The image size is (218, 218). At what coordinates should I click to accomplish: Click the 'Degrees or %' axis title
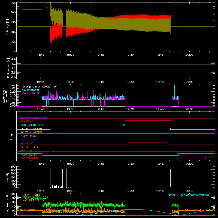point(7,204)
